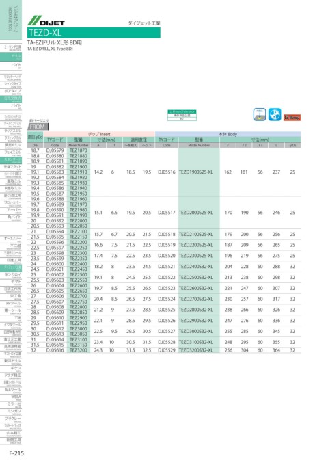328x463 pixels.
Task: Open the ヤマト maker tab
Action: click(x=11, y=282)
